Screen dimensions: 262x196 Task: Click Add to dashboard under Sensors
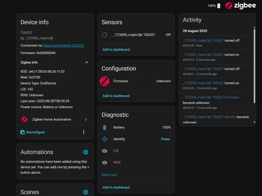[116, 50]
